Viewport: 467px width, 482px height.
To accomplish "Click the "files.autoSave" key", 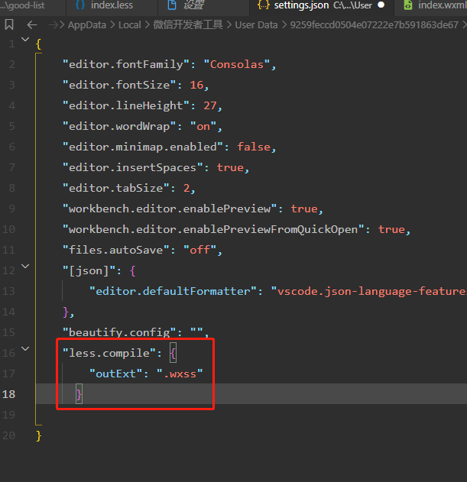I will click(115, 250).
